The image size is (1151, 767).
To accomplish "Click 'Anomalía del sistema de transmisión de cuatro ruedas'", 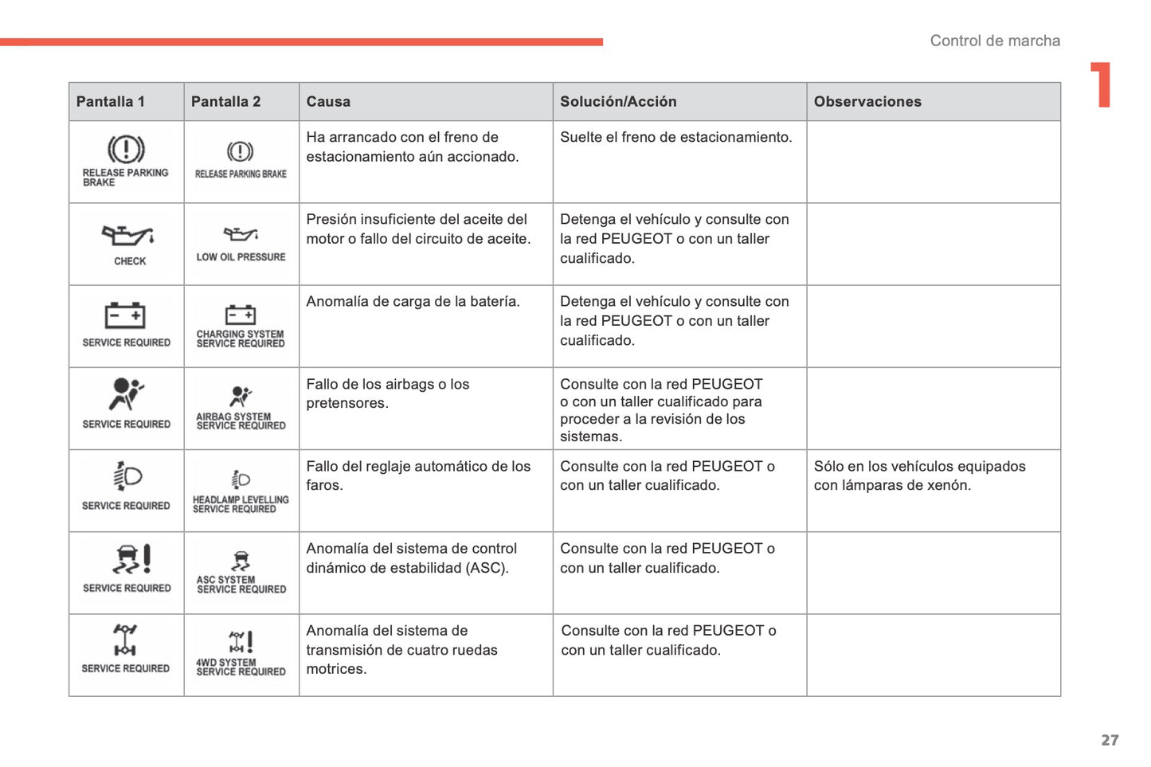I will click(401, 650).
